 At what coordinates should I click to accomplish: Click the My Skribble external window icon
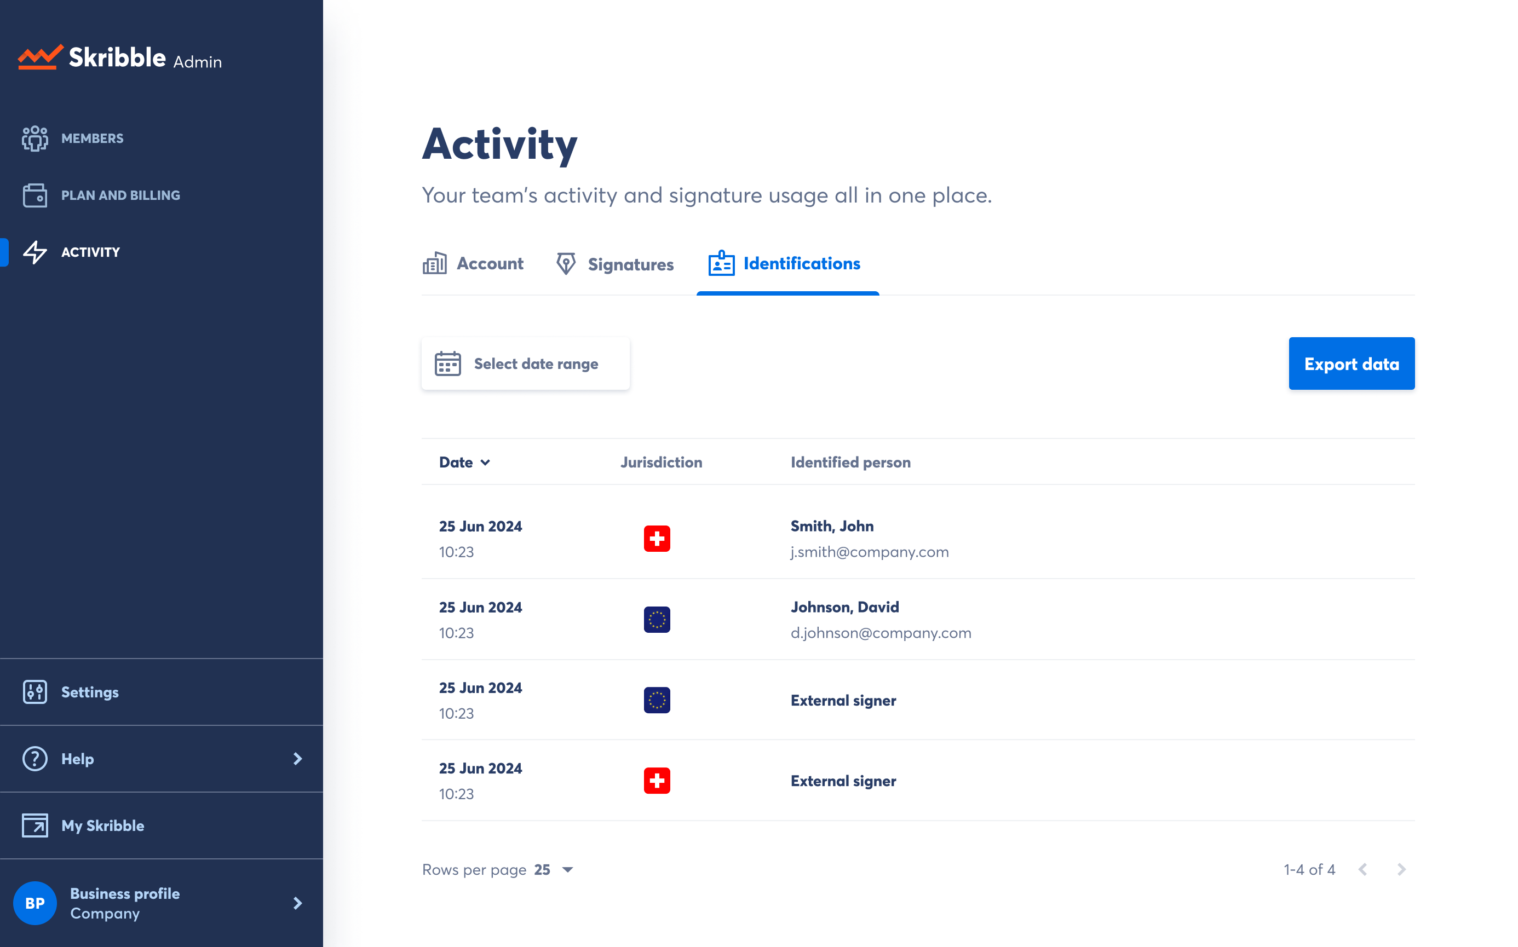(x=34, y=825)
